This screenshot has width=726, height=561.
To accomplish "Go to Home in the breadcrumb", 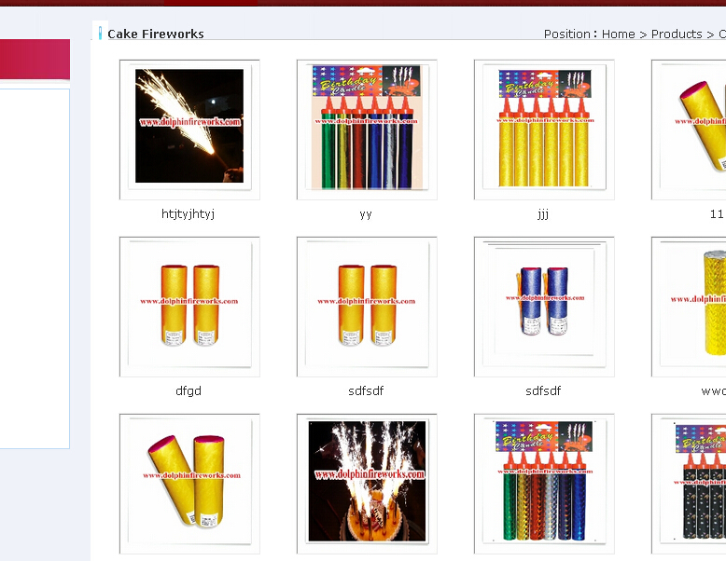I will point(618,34).
